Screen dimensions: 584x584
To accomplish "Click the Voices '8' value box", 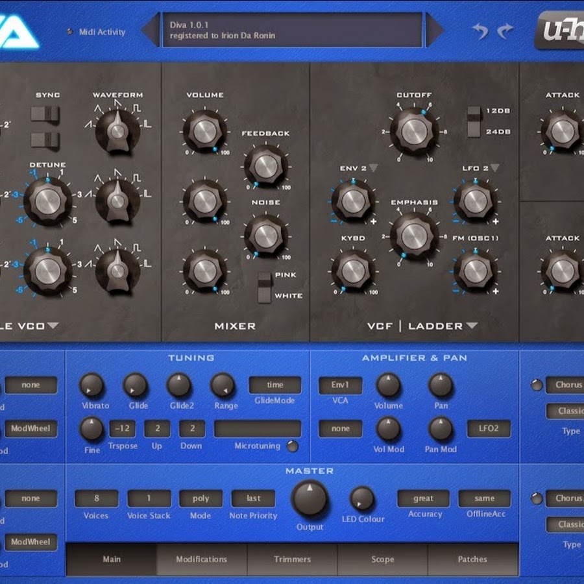I will click(x=97, y=498).
